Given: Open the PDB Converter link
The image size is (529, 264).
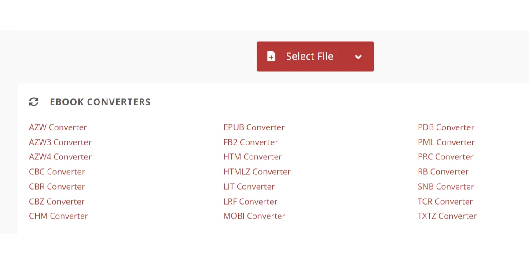Looking at the screenshot, I should coord(446,127).
